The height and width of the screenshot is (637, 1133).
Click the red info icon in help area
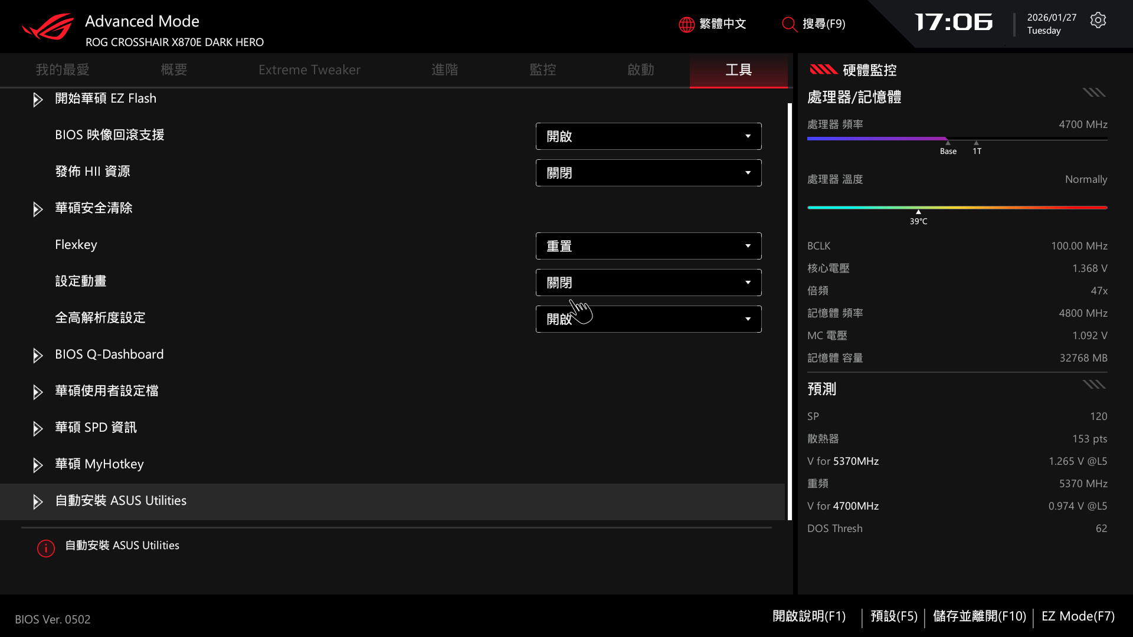[46, 549]
